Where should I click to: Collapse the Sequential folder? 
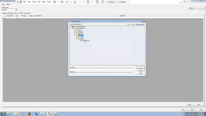[75, 35]
